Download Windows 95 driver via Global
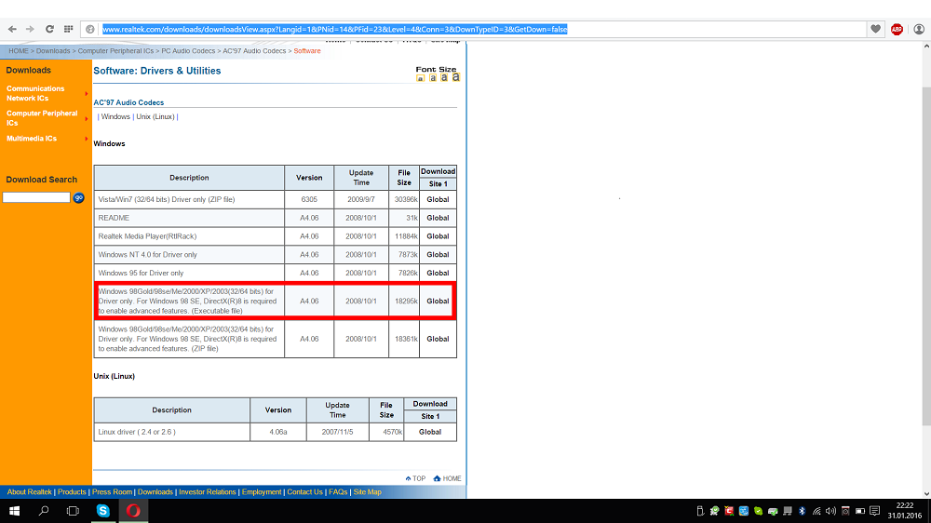The height and width of the screenshot is (523, 931). [438, 273]
